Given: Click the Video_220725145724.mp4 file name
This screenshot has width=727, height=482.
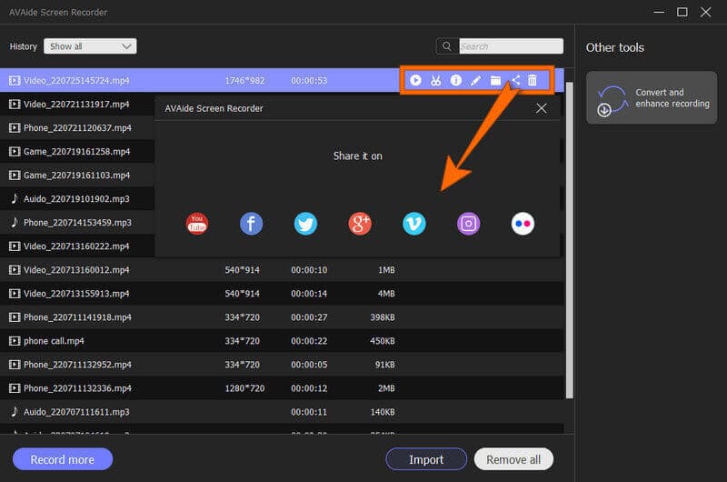Looking at the screenshot, I should 76,80.
